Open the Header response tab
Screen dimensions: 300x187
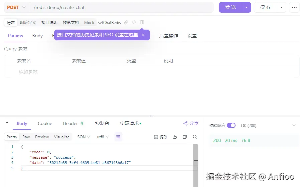click(73, 123)
